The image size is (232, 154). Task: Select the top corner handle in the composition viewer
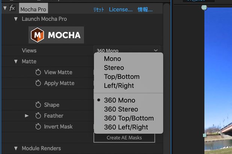(x=204, y=7)
